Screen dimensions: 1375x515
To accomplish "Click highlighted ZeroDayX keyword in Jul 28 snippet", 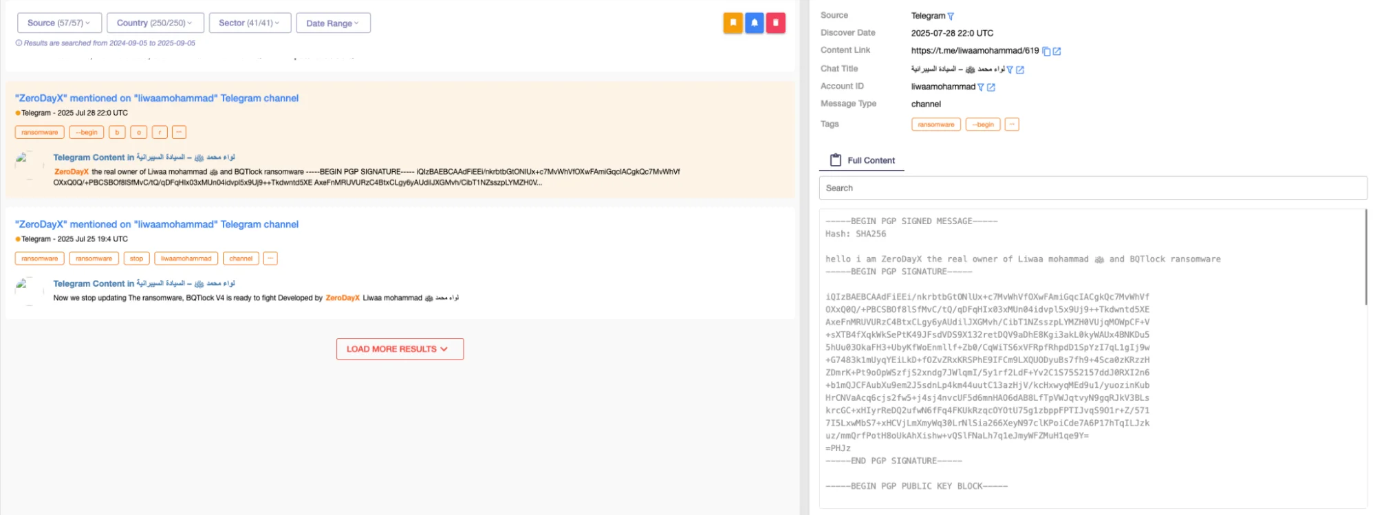I will click(x=72, y=172).
